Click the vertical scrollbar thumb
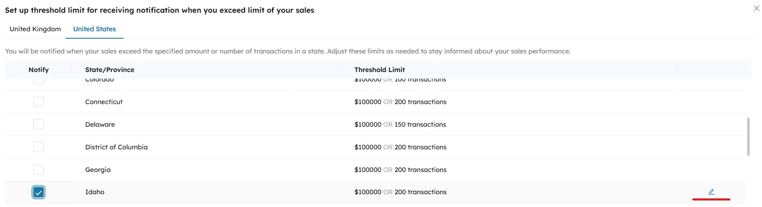Image resolution: width=762 pixels, height=207 pixels. (x=748, y=137)
